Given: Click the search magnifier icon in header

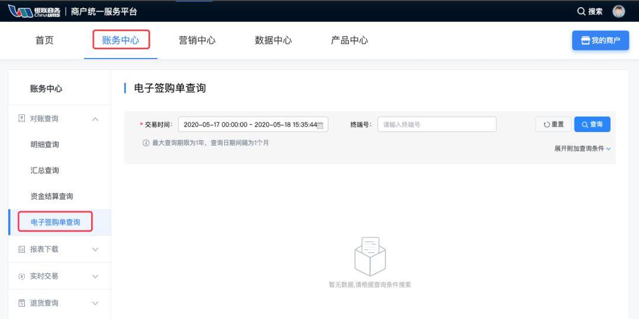Looking at the screenshot, I should pyautogui.click(x=581, y=12).
